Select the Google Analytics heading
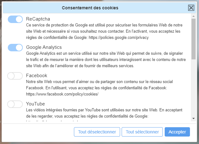Viewport: 199px width, 144px height. 44,47
